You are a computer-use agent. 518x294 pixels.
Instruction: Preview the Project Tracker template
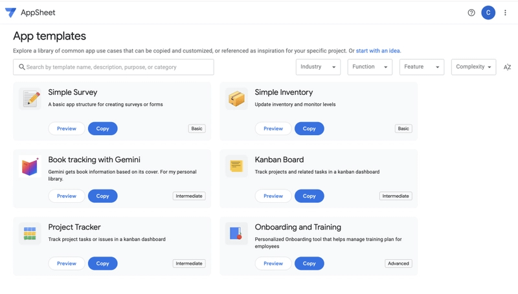click(67, 264)
